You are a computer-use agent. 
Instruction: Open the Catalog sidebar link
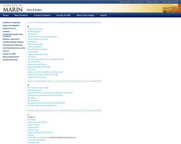(x=6, y=31)
